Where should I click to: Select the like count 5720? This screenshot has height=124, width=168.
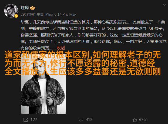(x=143, y=120)
